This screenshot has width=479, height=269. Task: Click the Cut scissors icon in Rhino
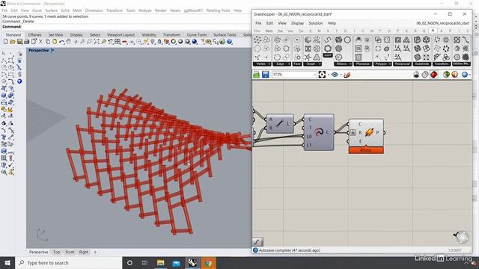[x=40, y=42]
